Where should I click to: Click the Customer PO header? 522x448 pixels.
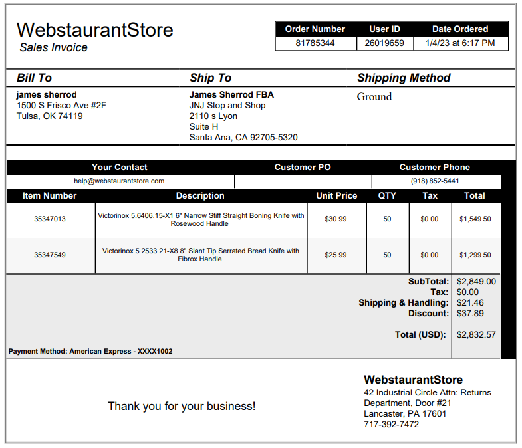click(303, 167)
